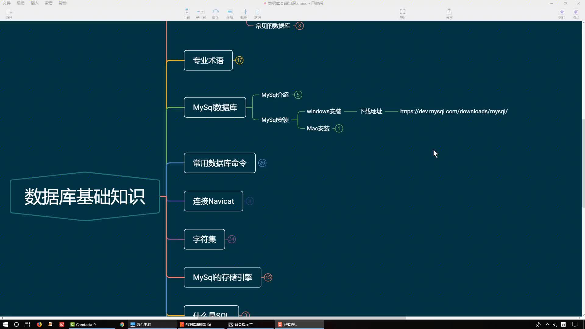The image size is (585, 329).
Task: Open the Action Center notifications icon
Action: pos(575,324)
